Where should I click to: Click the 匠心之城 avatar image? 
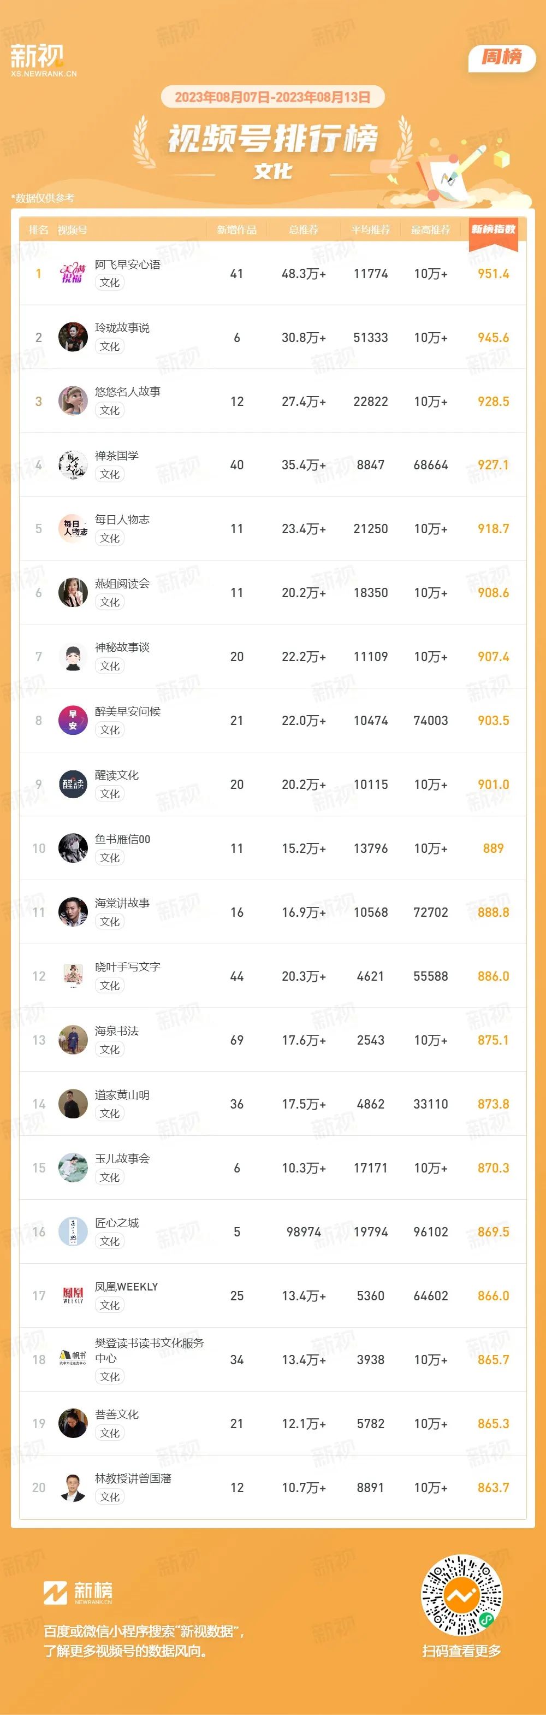pyautogui.click(x=73, y=1231)
